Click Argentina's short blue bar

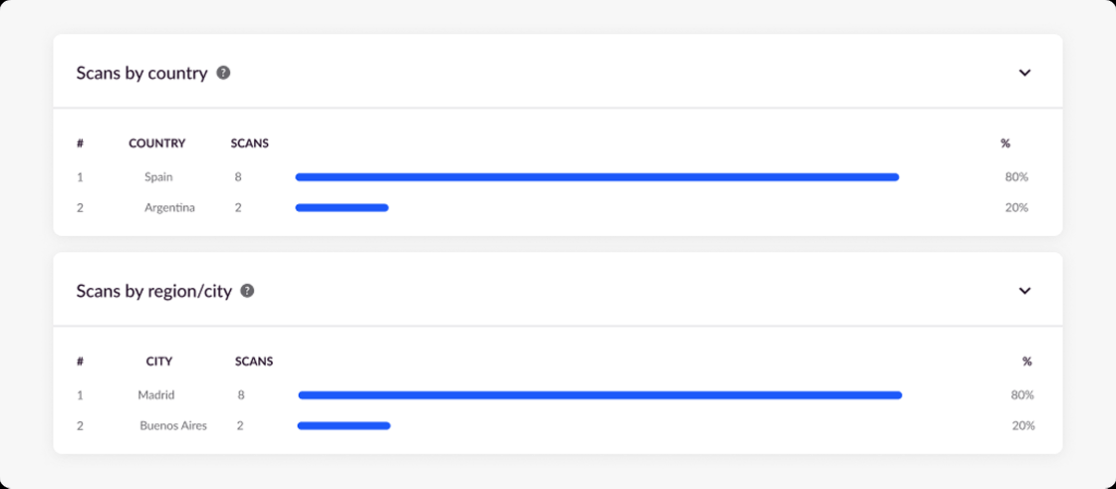tap(342, 208)
